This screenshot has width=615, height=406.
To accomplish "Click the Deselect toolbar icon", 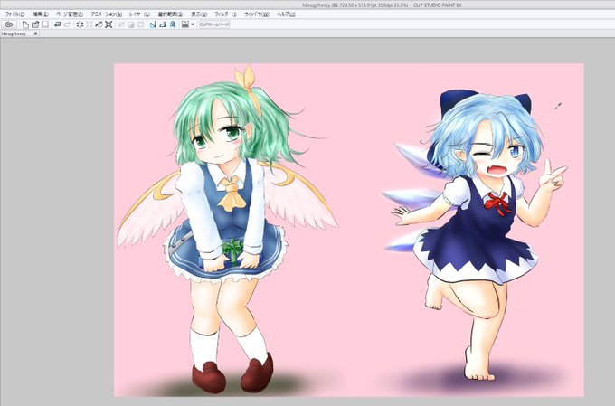I will click(x=121, y=24).
